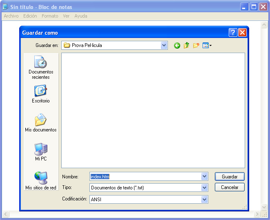
Task: Open Mi PC in sidebar
Action: 41,152
